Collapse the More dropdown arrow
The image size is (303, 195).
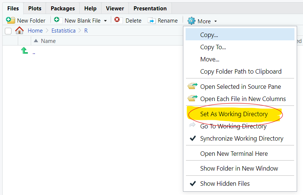tap(216, 21)
